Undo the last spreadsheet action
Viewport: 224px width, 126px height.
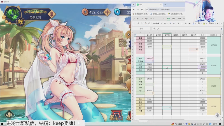coord(138,24)
